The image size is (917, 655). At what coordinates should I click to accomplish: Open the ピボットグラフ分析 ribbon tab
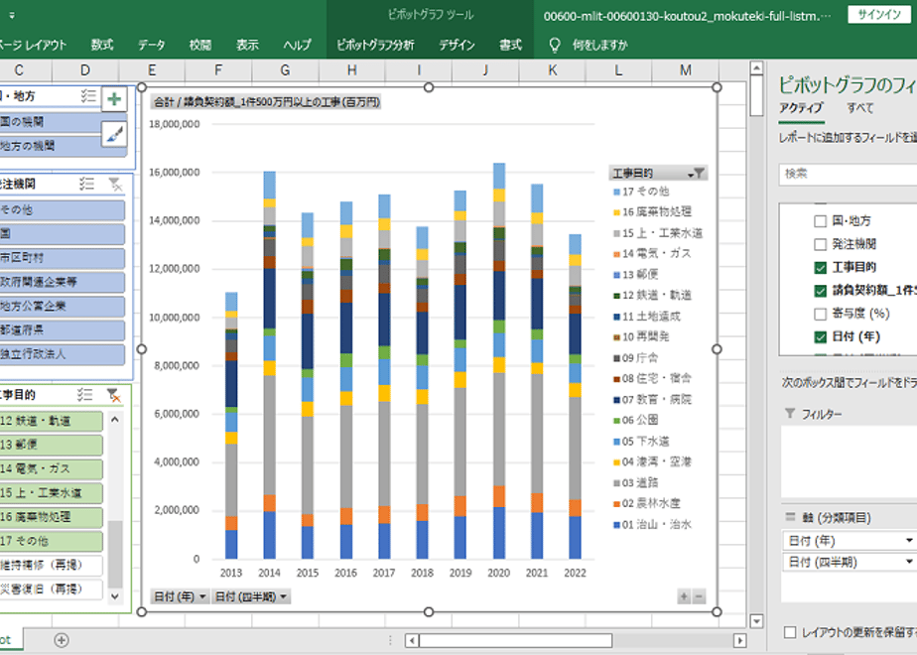(375, 45)
